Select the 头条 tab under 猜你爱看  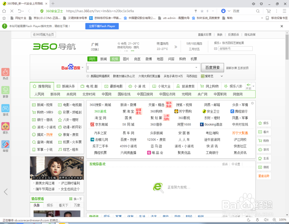tap(36, 205)
